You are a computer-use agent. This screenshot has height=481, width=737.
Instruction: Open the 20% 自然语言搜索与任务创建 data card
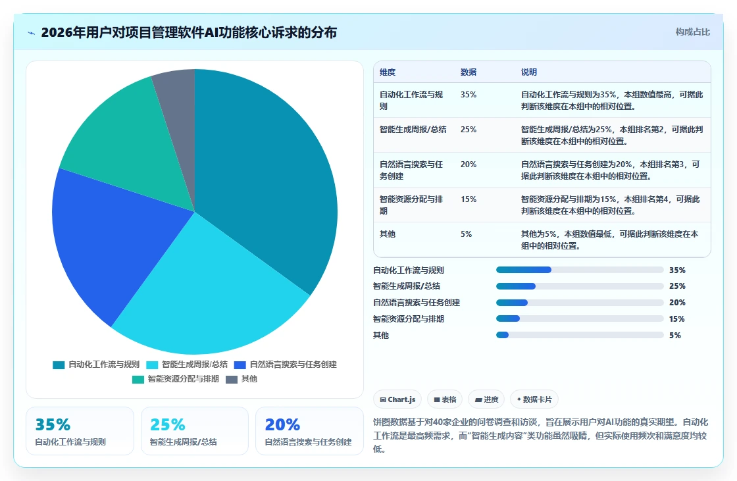pos(309,431)
